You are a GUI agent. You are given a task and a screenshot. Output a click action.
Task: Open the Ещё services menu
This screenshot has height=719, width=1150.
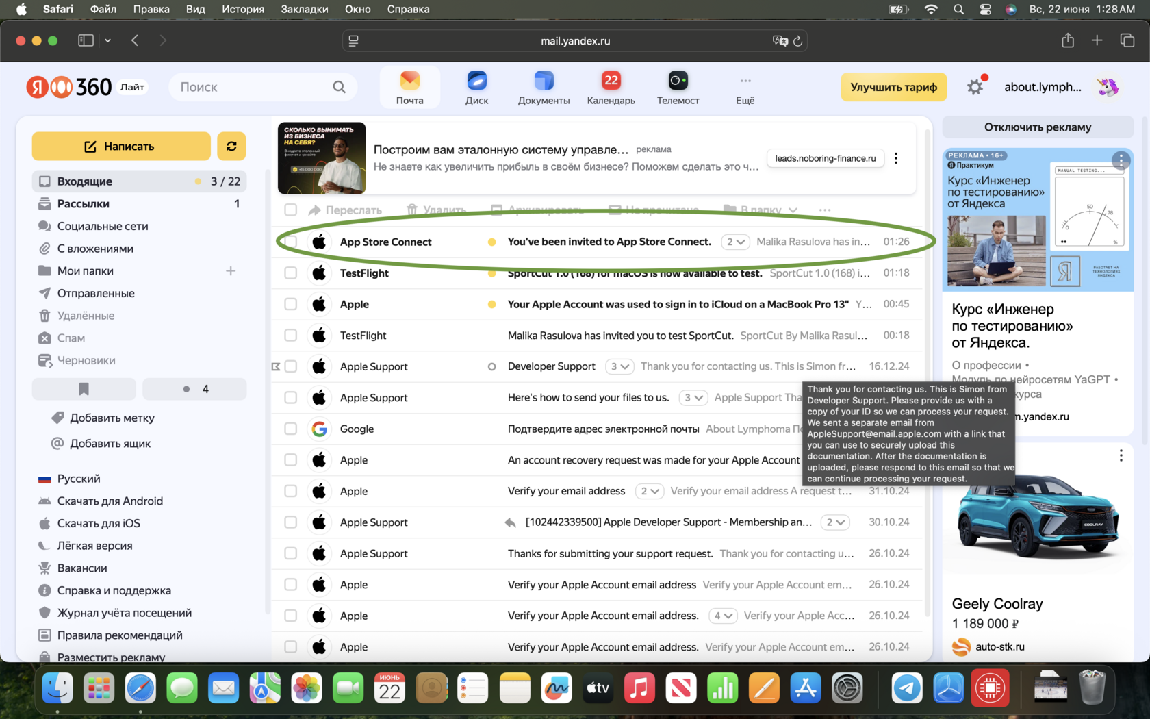745,88
